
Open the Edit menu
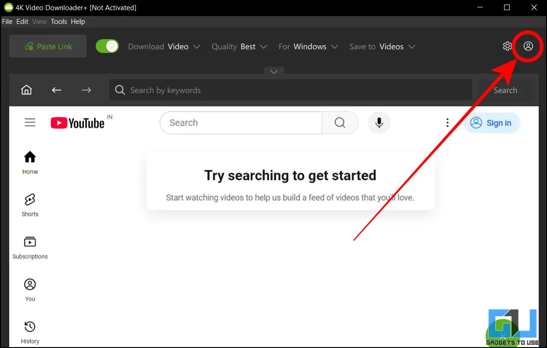click(22, 22)
